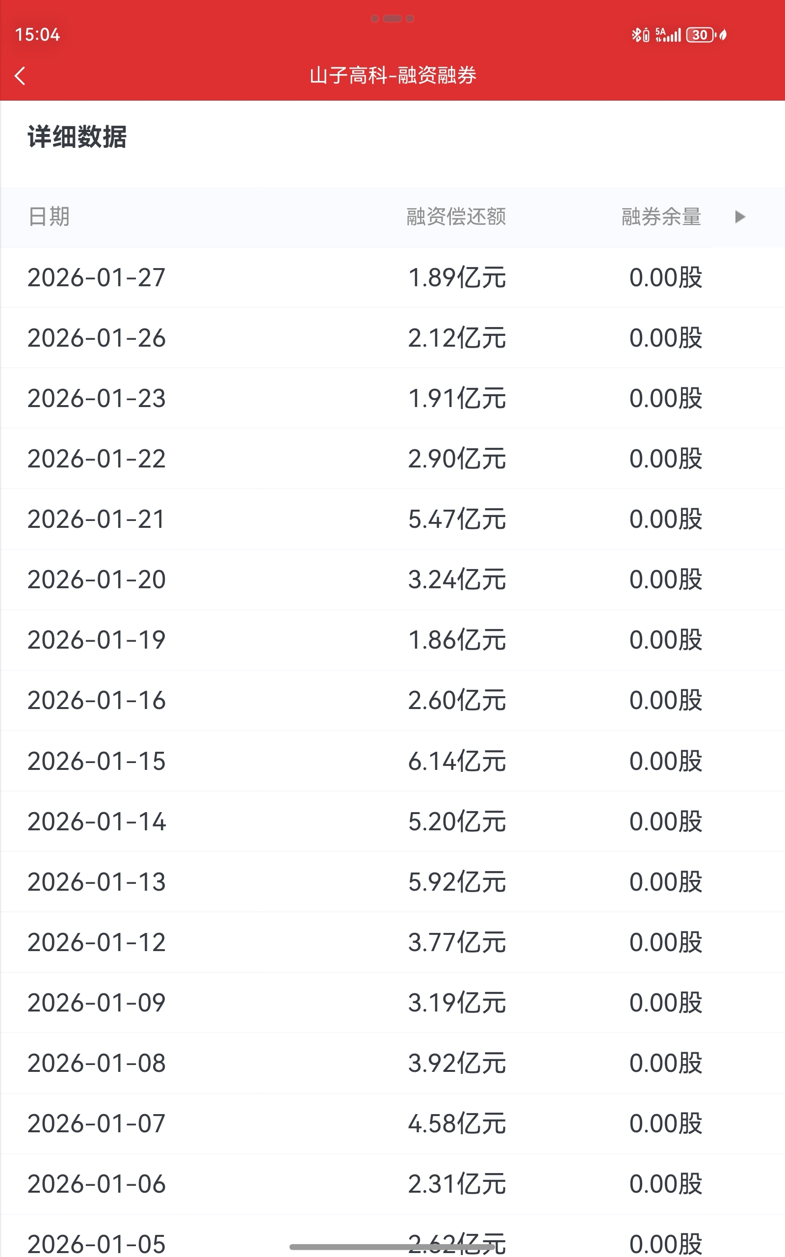Tap the 5G signal strength icon
The height and width of the screenshot is (1257, 785).
(668, 35)
